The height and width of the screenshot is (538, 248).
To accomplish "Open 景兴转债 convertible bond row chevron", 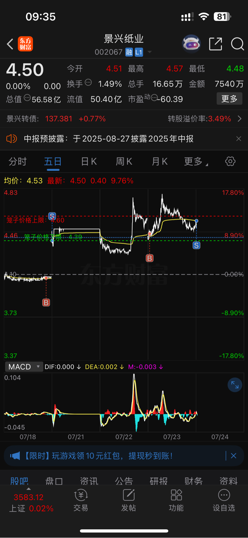I will pos(240,119).
